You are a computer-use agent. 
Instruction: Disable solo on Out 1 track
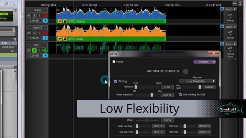point(34,50)
